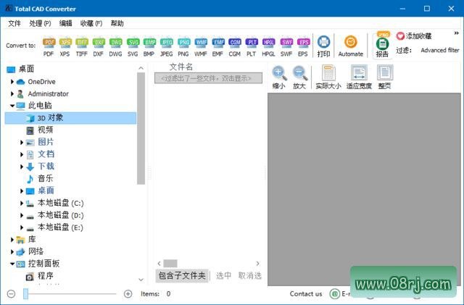Click the zoom slider handle
This screenshot has height=305, width=464.
(x=26, y=293)
